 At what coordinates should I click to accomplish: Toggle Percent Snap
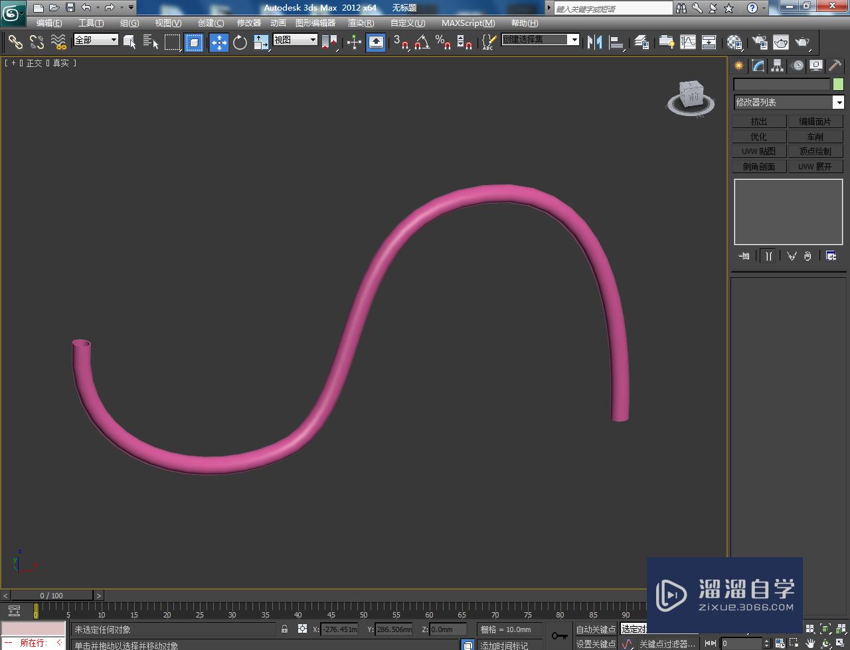443,42
